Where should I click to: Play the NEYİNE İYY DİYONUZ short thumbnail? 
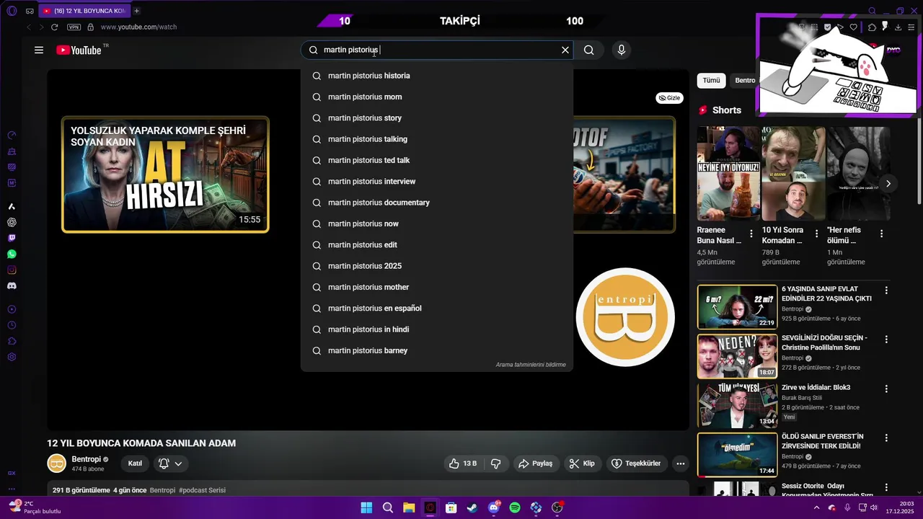(728, 174)
